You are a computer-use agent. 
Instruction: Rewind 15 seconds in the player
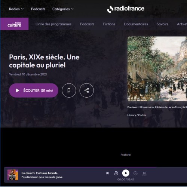(116, 173)
